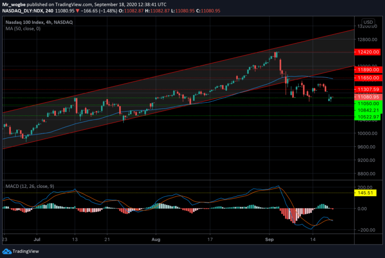Click the red down-triangle price change indicator
The width and height of the screenshot is (385, 258).
coord(78,11)
